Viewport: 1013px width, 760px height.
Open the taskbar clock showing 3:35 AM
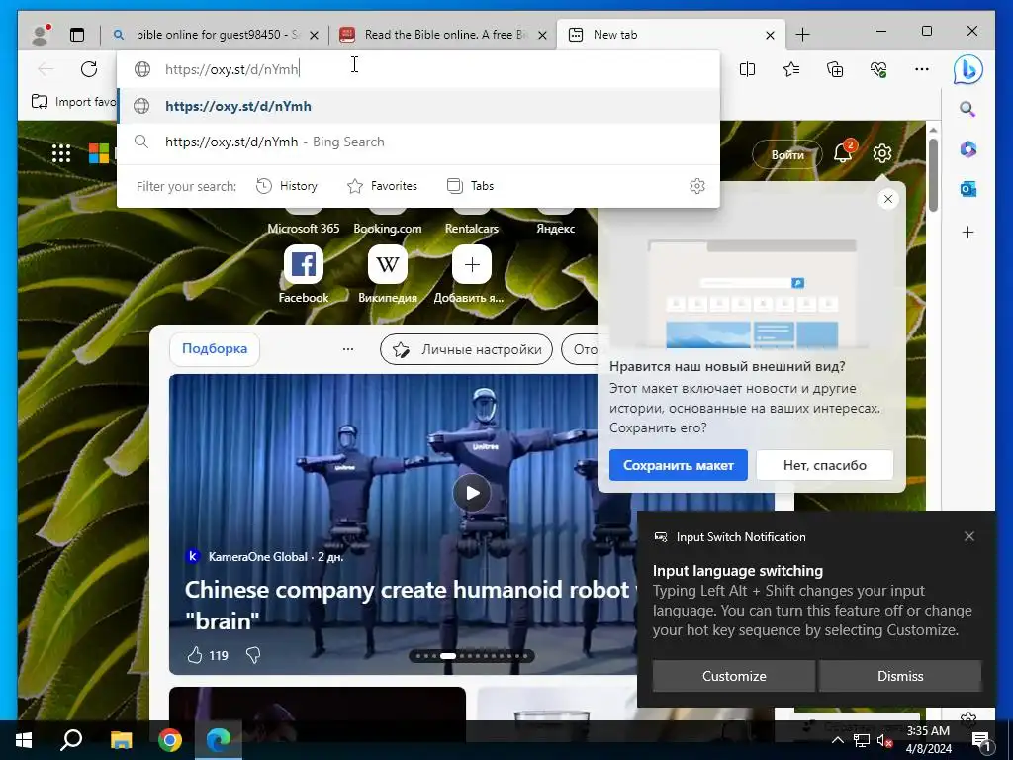(x=928, y=740)
